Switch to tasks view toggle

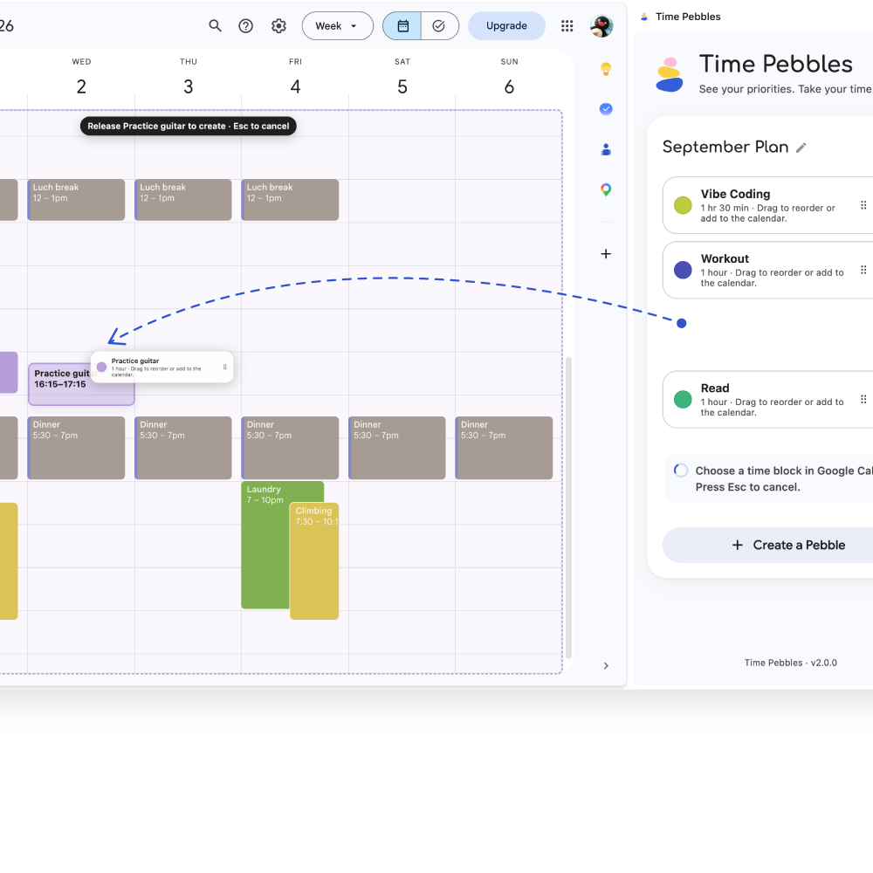point(439,25)
